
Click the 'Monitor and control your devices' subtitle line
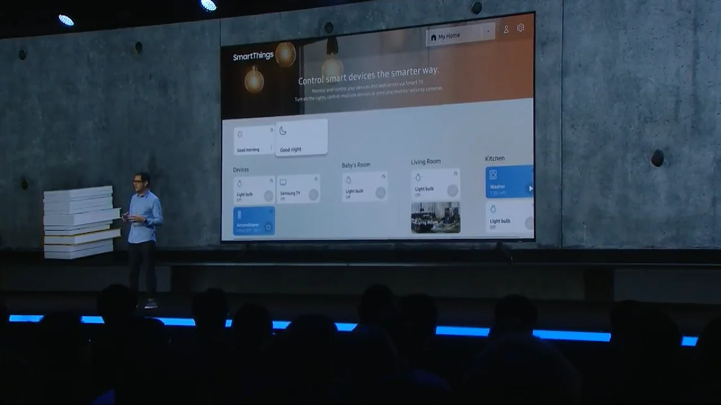click(x=369, y=86)
